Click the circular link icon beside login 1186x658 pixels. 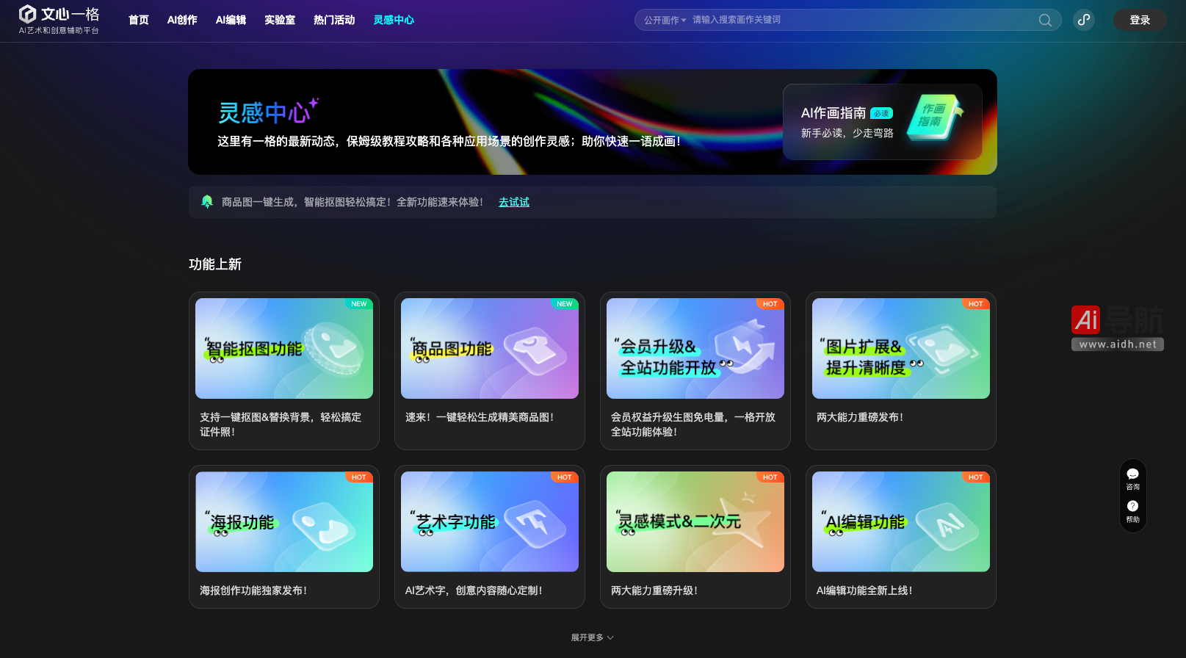(x=1084, y=20)
